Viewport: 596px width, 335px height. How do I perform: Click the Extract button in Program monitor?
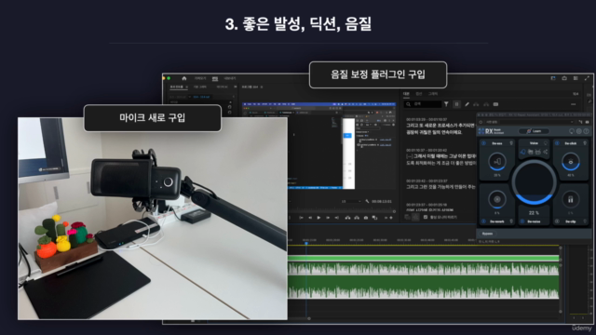(x=357, y=218)
